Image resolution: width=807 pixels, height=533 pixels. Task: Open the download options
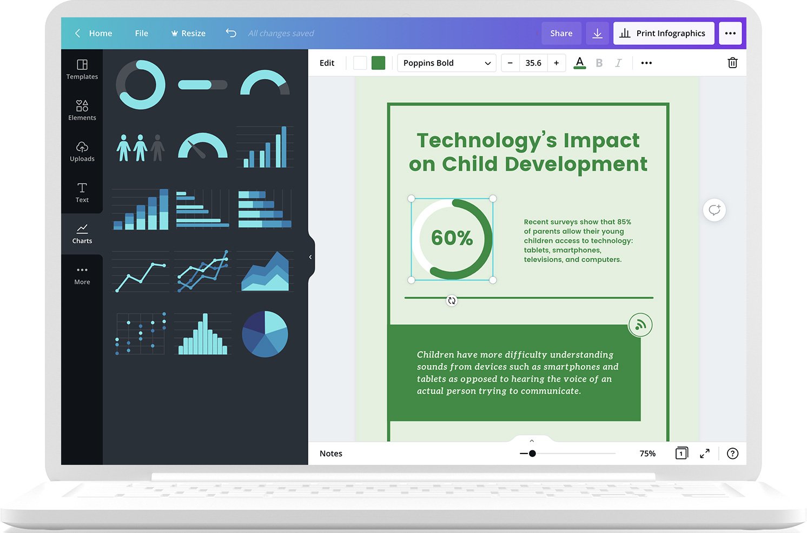[597, 33]
